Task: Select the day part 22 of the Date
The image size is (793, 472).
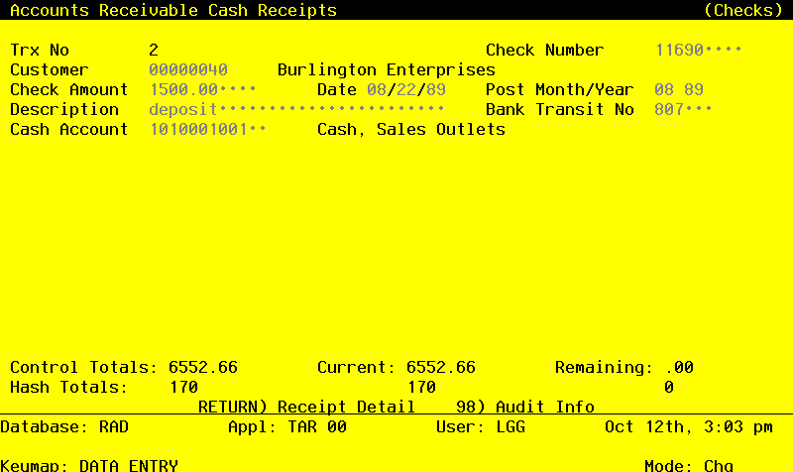Action: [406, 89]
